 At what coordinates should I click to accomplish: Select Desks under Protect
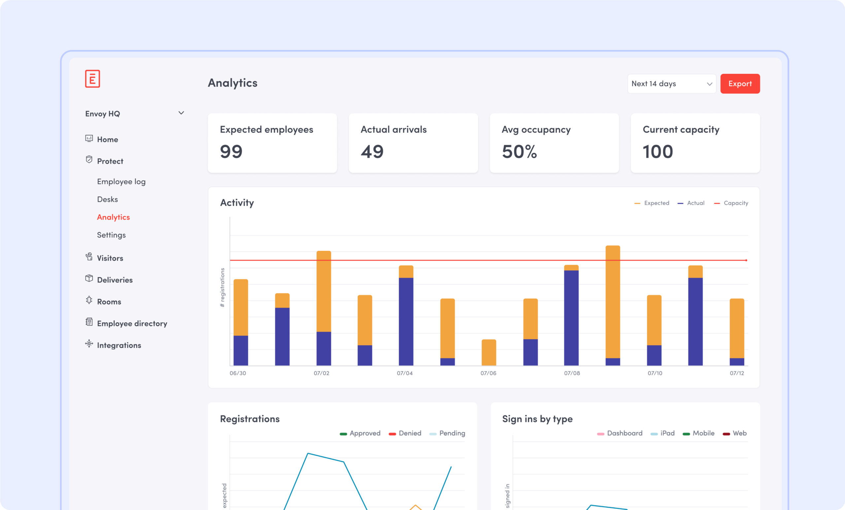[x=107, y=200]
